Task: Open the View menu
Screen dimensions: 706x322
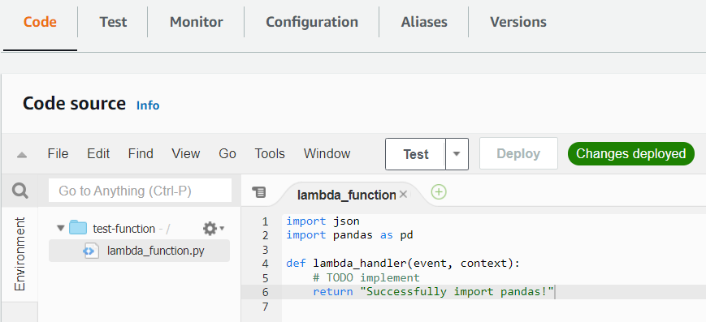Action: [185, 154]
